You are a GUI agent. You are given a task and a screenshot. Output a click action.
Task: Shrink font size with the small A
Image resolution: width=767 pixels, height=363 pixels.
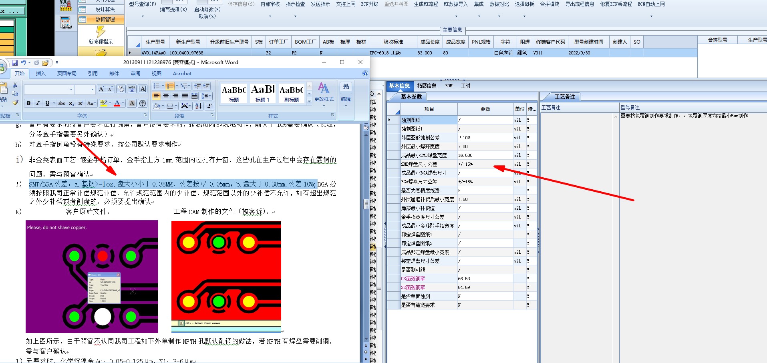click(110, 89)
